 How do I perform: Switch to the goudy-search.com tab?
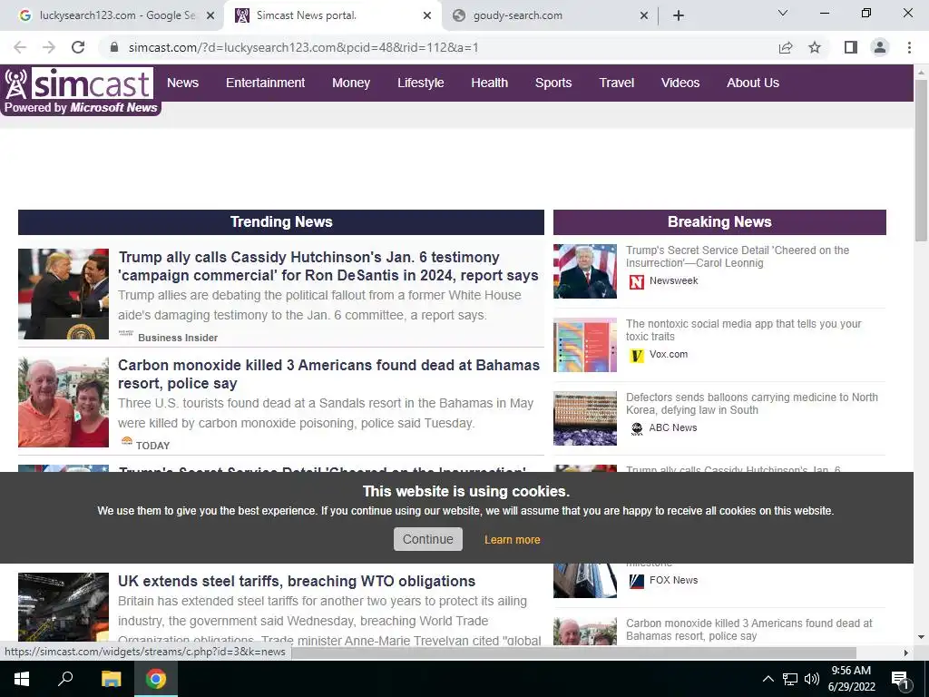tap(548, 15)
